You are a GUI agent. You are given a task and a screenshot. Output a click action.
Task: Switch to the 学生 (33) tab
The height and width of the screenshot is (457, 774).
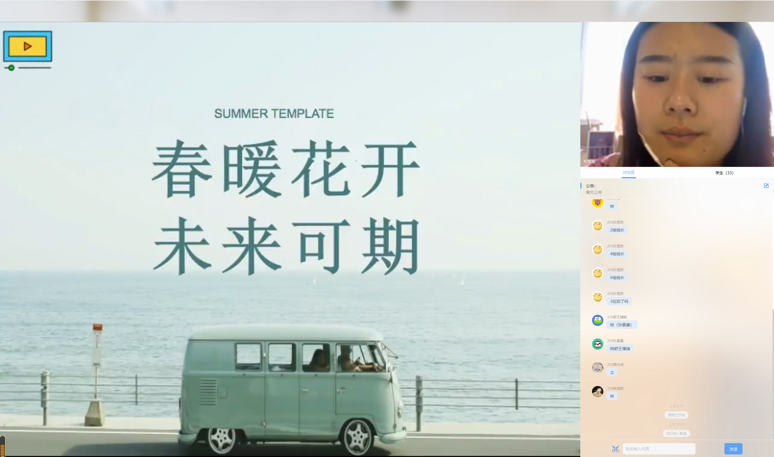(724, 173)
